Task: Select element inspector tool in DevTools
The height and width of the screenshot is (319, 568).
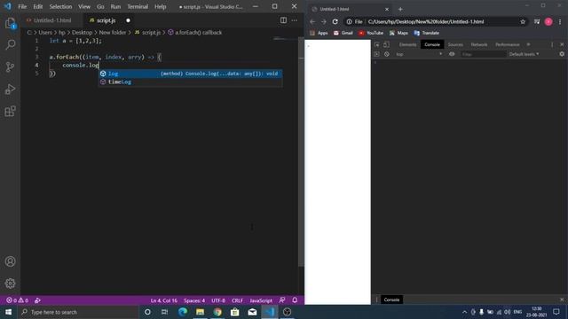Action: click(x=376, y=44)
